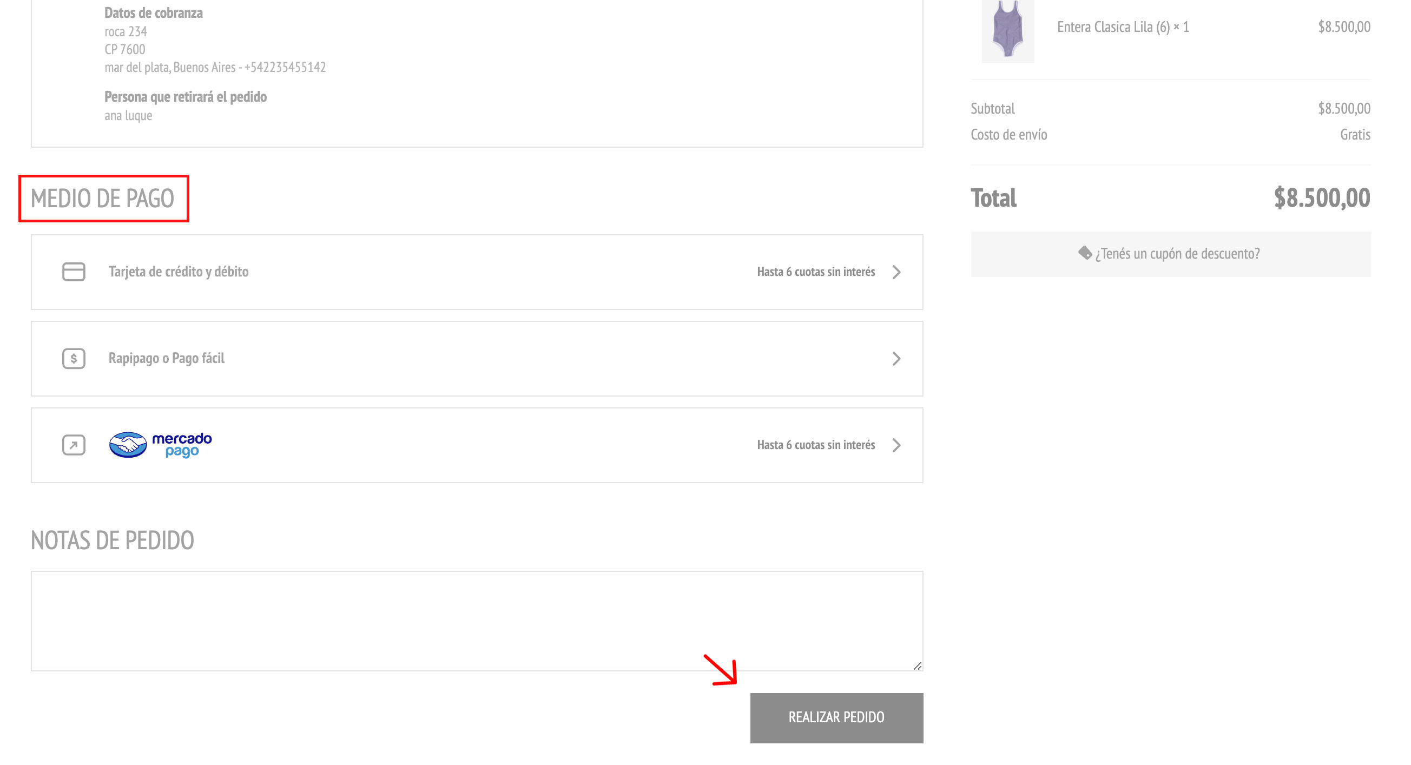
Task: Select Rapipago o Pago fácil payment
Action: [x=477, y=359]
